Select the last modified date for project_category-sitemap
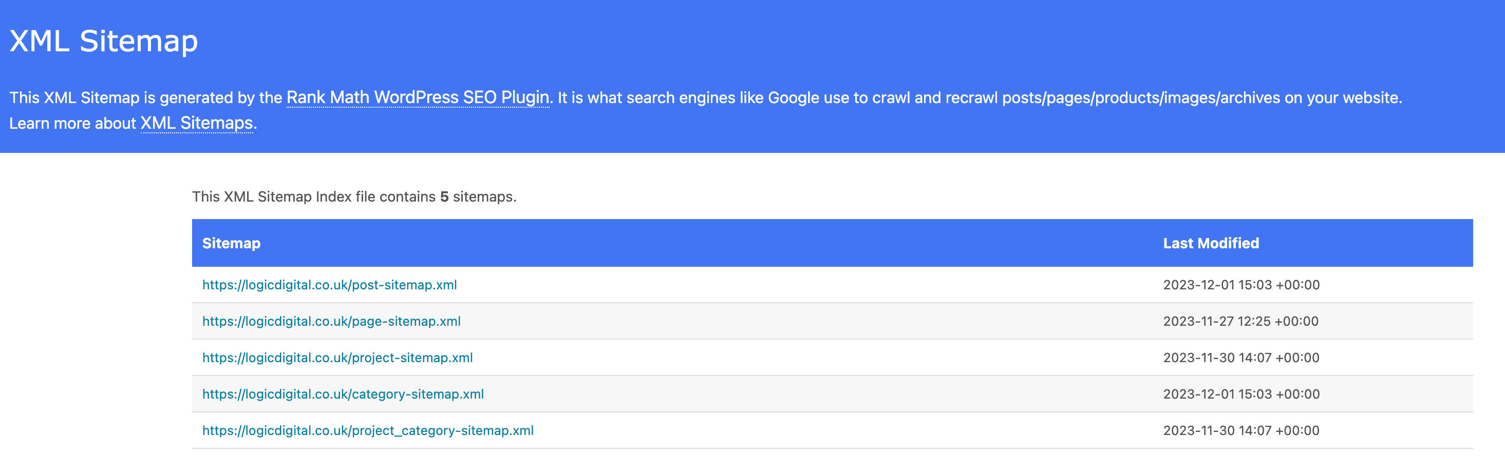The height and width of the screenshot is (474, 1505). (x=1241, y=431)
